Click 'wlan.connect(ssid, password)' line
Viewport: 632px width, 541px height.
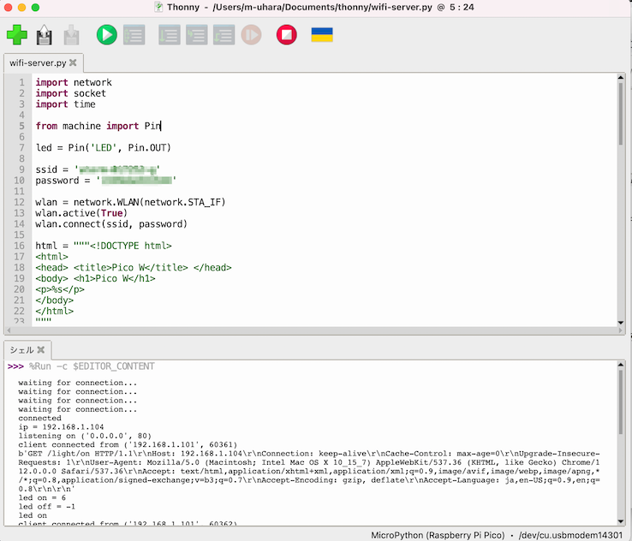[x=111, y=224]
